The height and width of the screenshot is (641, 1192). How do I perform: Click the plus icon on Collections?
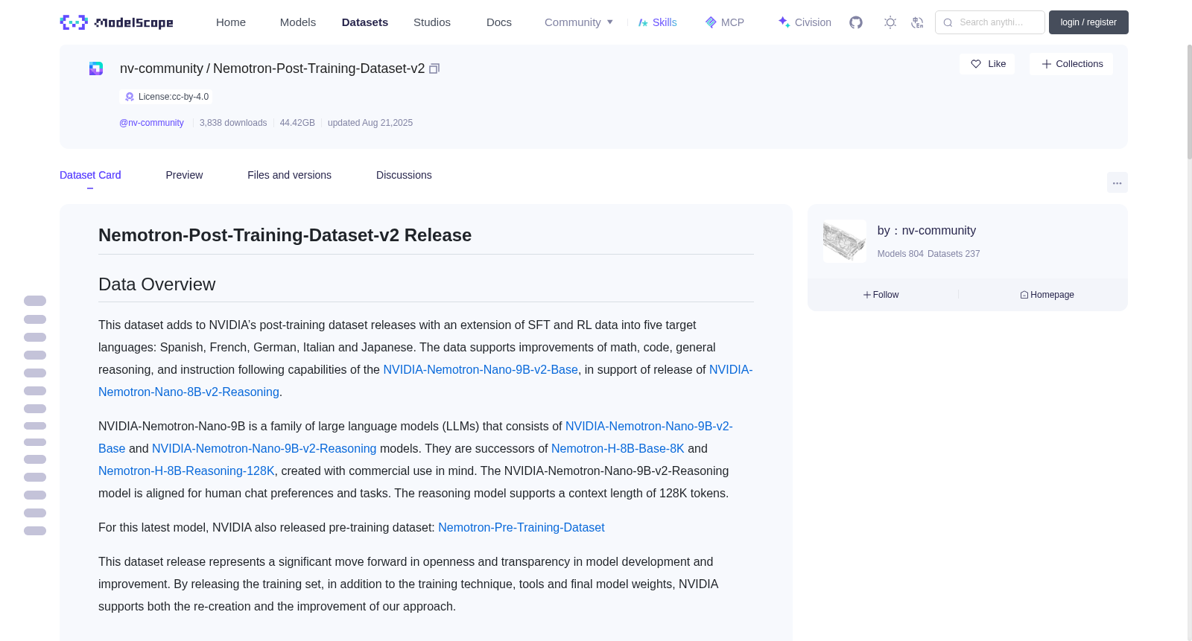pos(1047,64)
